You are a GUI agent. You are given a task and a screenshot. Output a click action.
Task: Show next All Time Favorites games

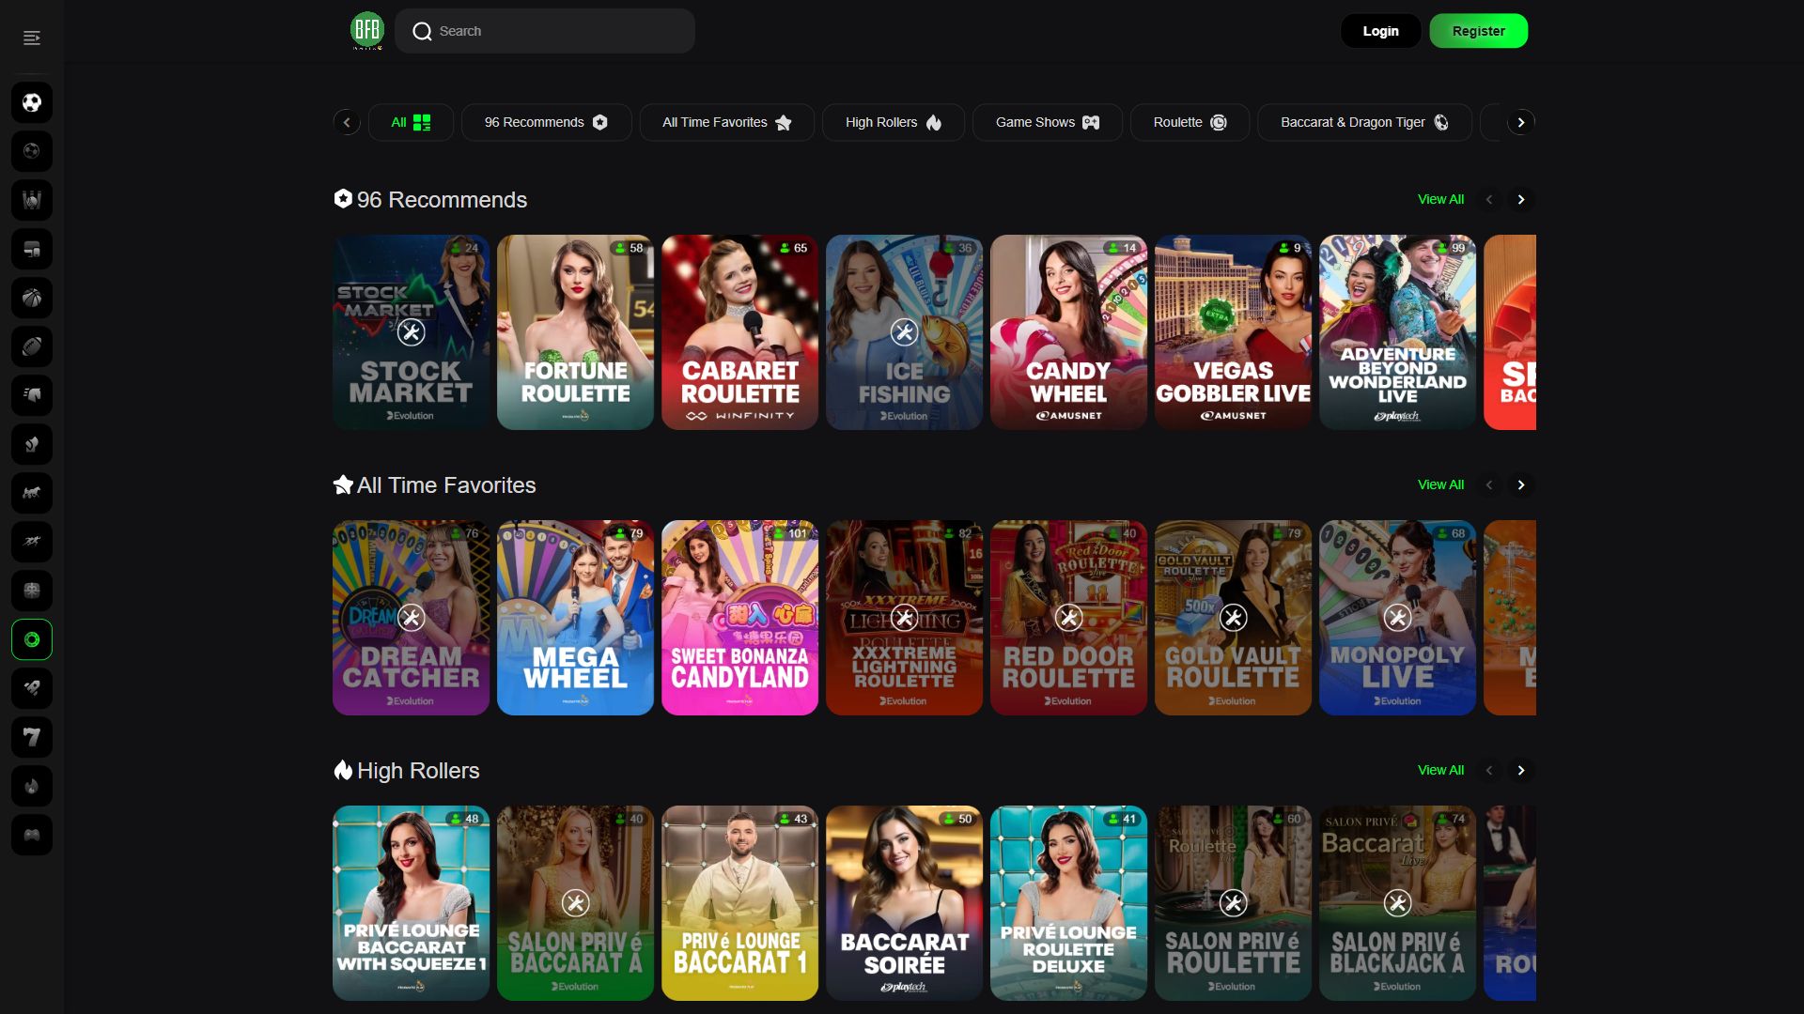click(1521, 484)
